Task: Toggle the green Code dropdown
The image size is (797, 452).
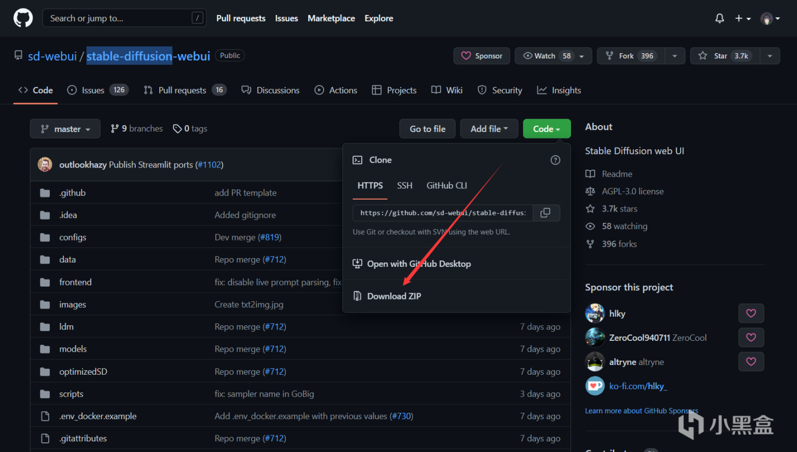Action: (x=547, y=129)
